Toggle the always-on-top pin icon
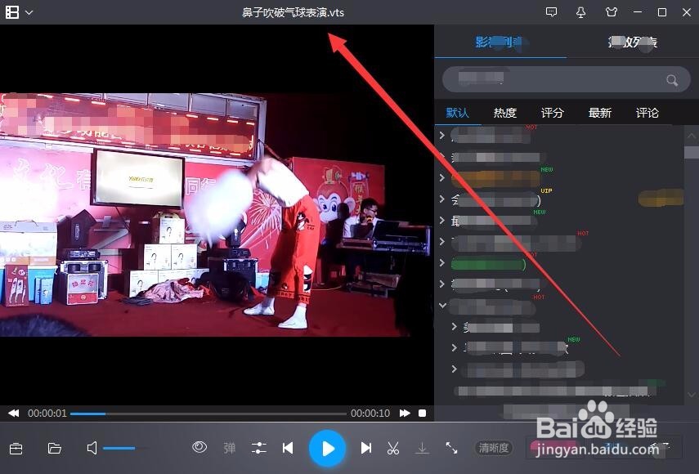The height and width of the screenshot is (474, 699). tap(581, 12)
